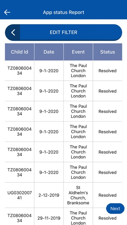The height and width of the screenshot is (225, 127).
Task: Click Resolved status in St Aldhelm's row
Action: [x=108, y=195]
